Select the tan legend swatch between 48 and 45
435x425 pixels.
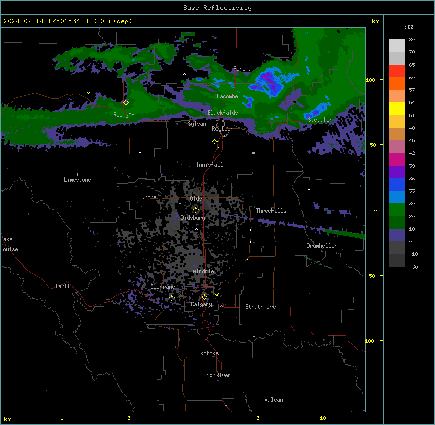tap(397, 134)
